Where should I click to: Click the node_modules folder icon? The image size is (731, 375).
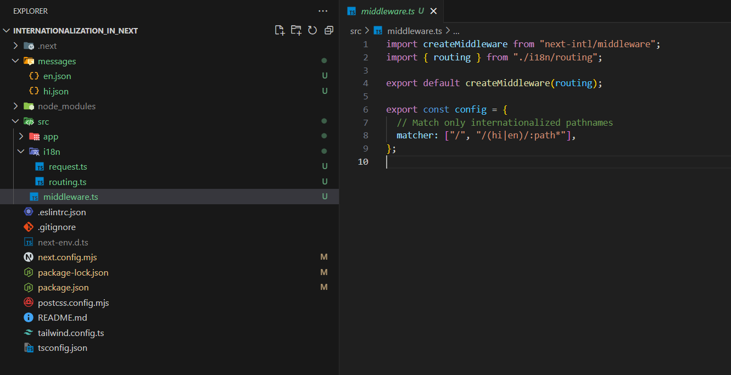(29, 107)
